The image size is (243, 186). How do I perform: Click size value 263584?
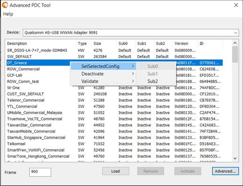[100, 57]
